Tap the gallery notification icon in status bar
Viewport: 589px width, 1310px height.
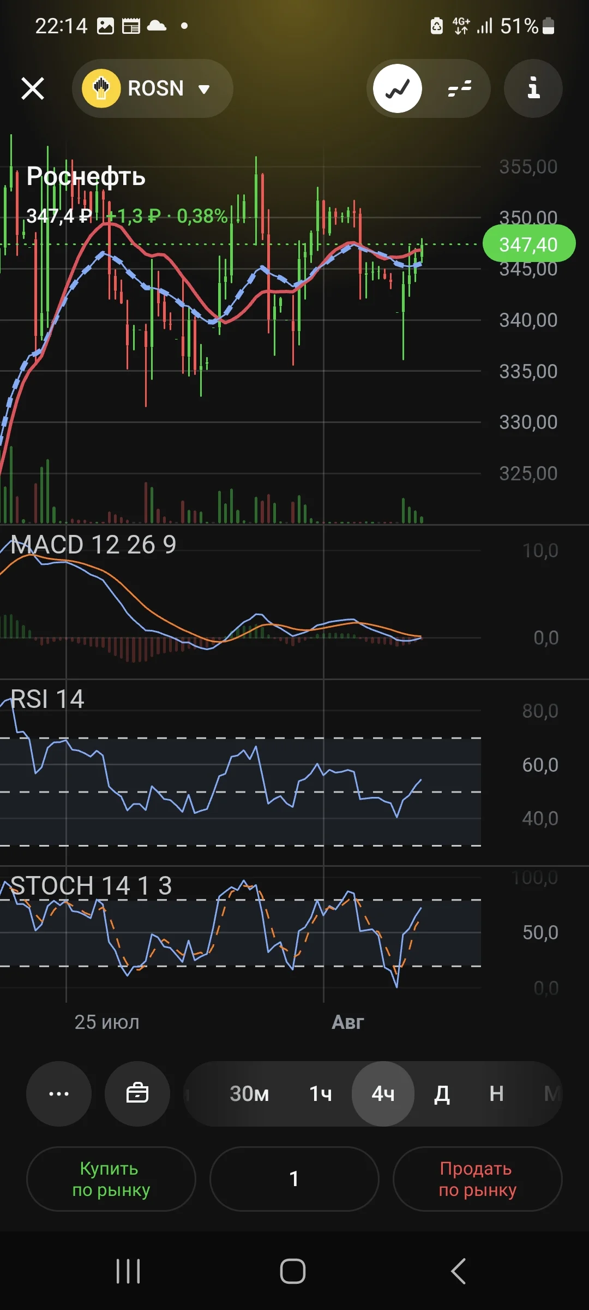pos(105,26)
